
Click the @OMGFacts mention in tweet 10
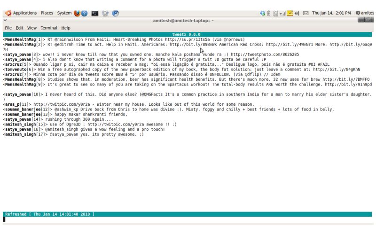(x=152, y=94)
